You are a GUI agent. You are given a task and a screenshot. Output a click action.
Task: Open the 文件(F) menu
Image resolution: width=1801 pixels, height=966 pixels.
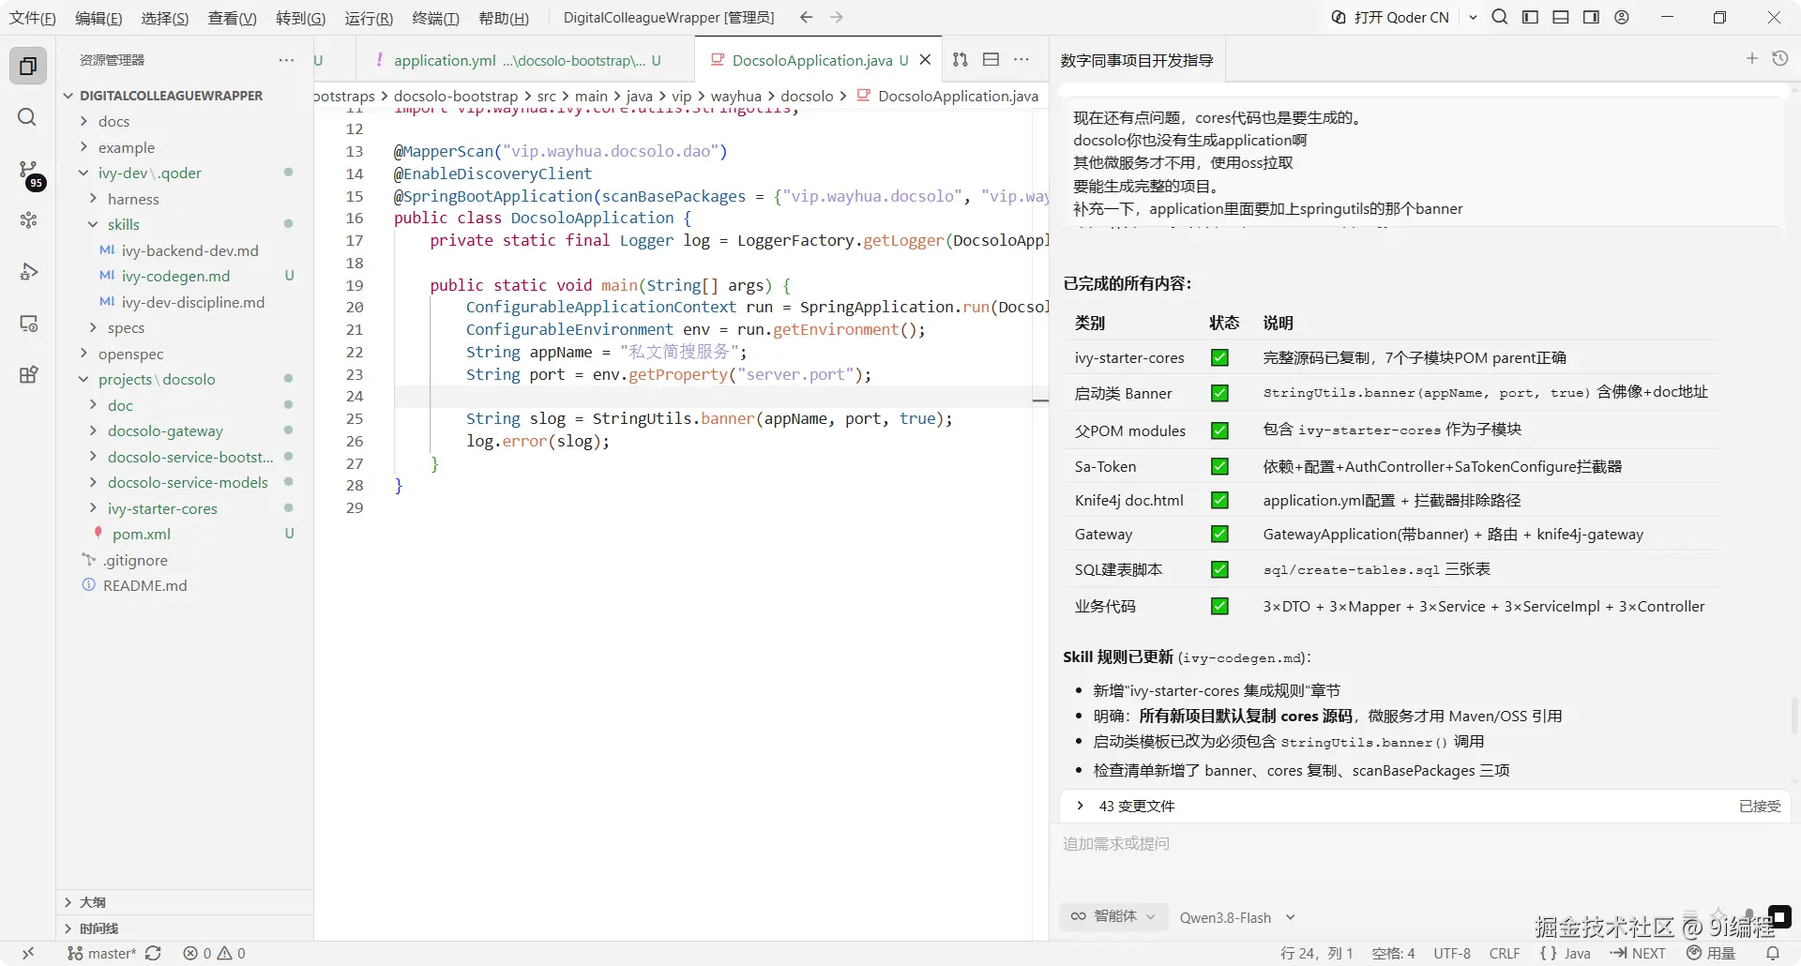pos(33,18)
